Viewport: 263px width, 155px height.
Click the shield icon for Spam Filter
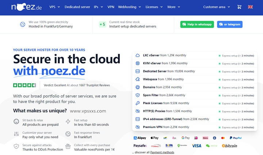(138, 95)
